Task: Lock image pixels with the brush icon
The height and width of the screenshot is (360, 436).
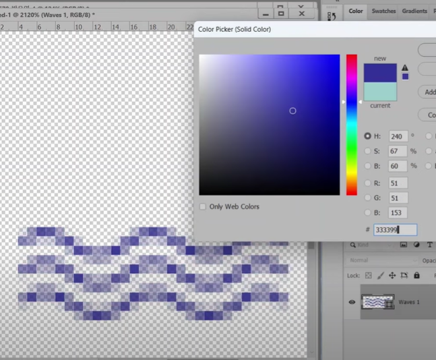Action: (x=380, y=276)
